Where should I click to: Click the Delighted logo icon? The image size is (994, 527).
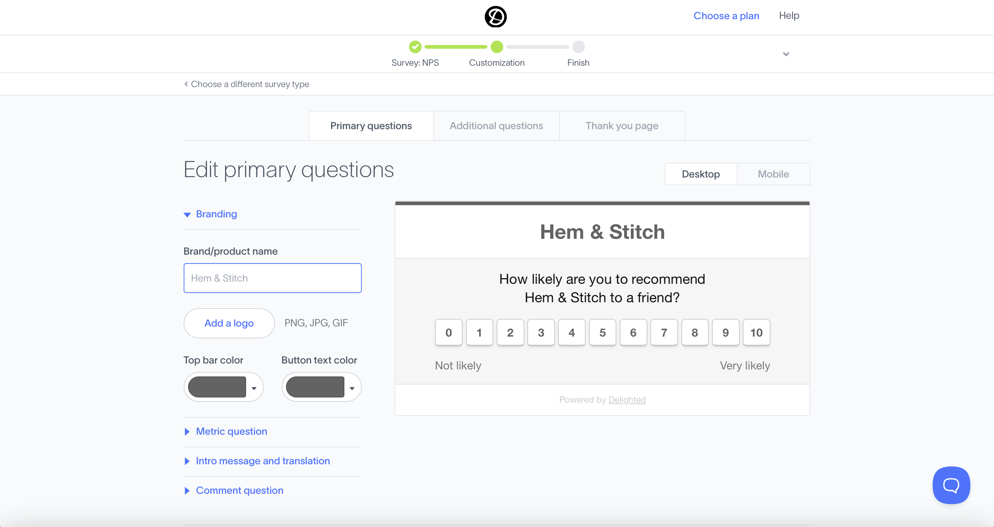pyautogui.click(x=496, y=17)
